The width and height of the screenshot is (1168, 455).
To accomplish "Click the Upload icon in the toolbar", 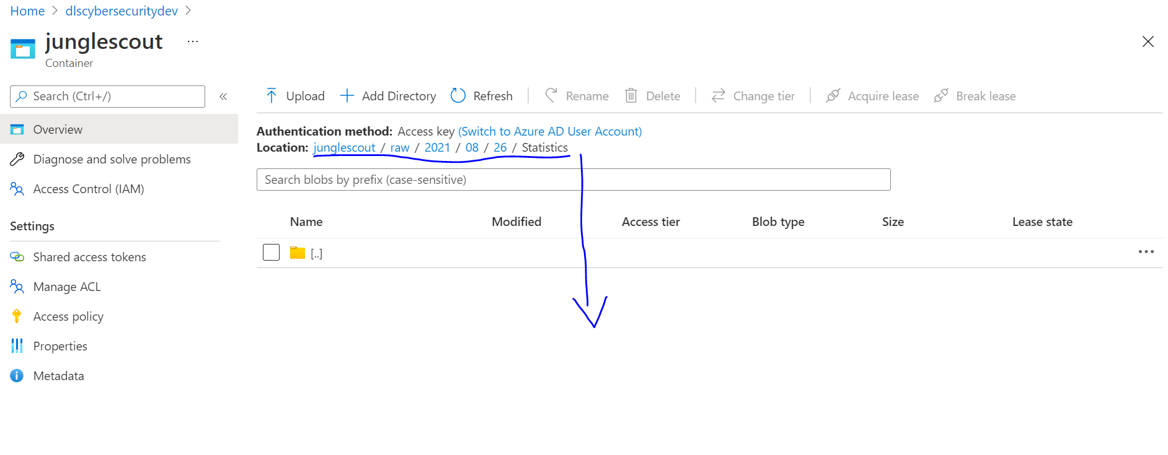I will 272,95.
